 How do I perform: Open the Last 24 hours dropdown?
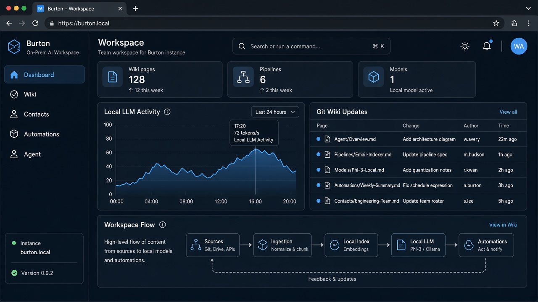coord(275,112)
